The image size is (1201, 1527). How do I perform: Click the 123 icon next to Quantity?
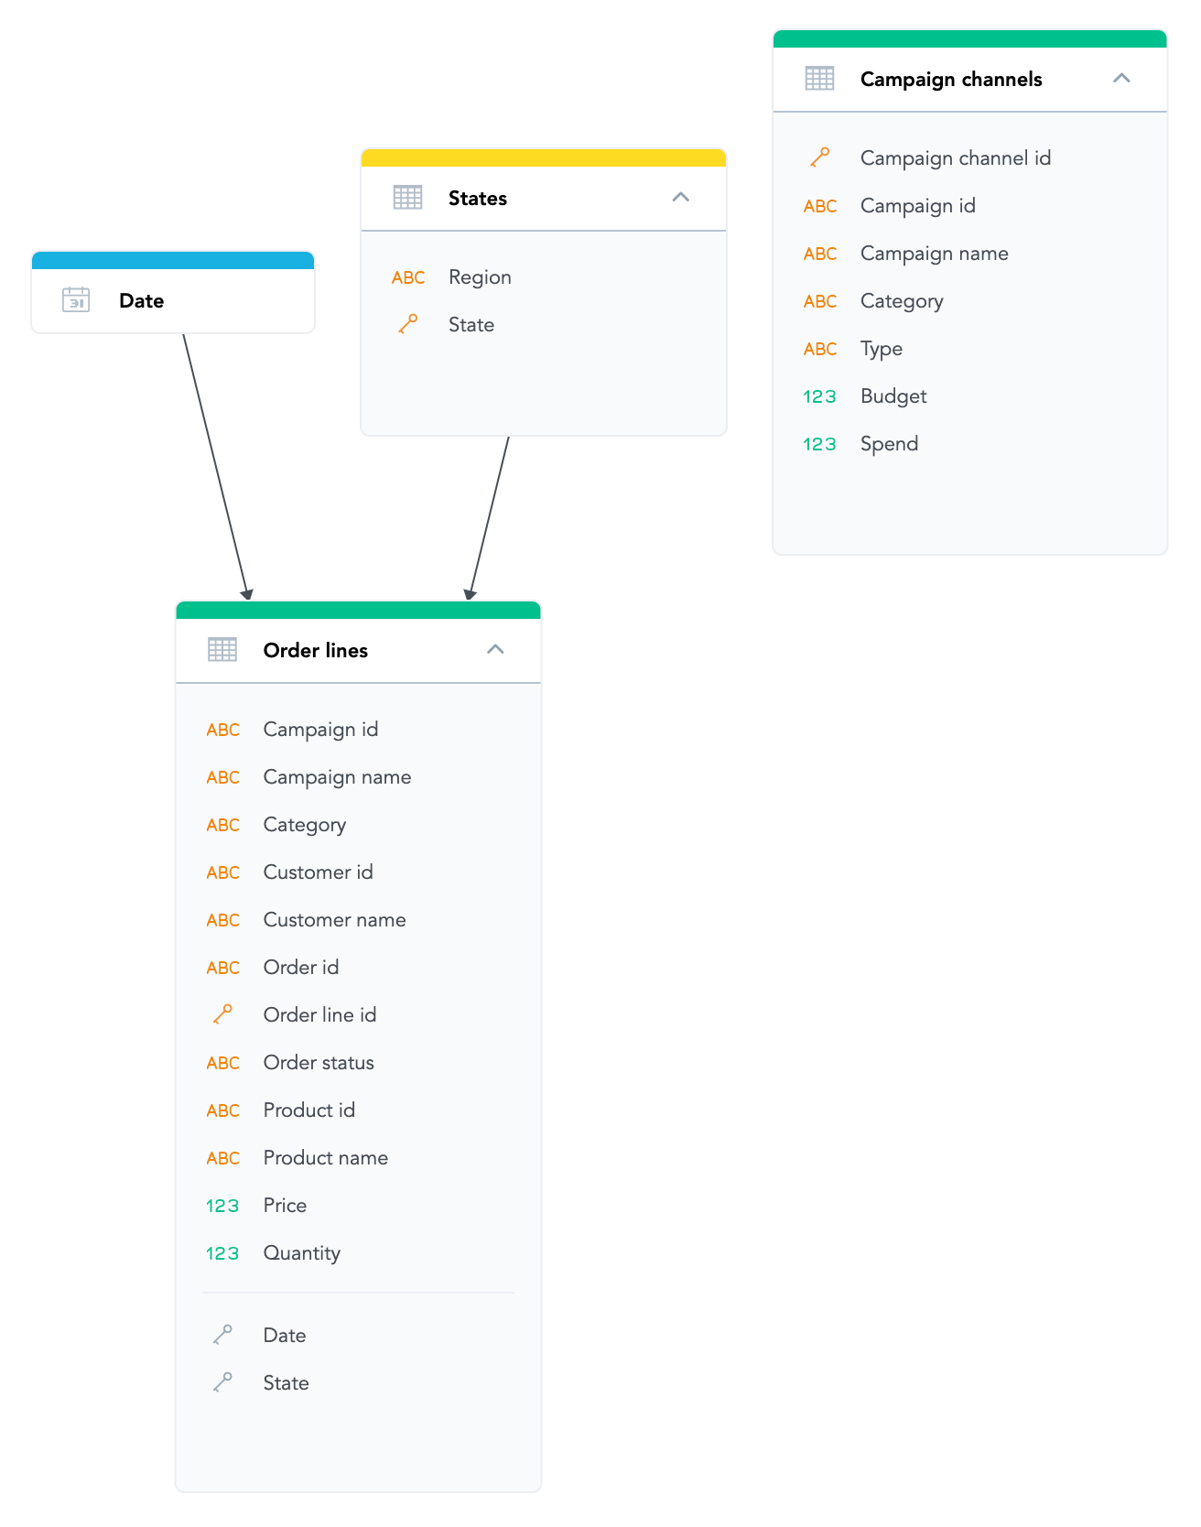[222, 1253]
